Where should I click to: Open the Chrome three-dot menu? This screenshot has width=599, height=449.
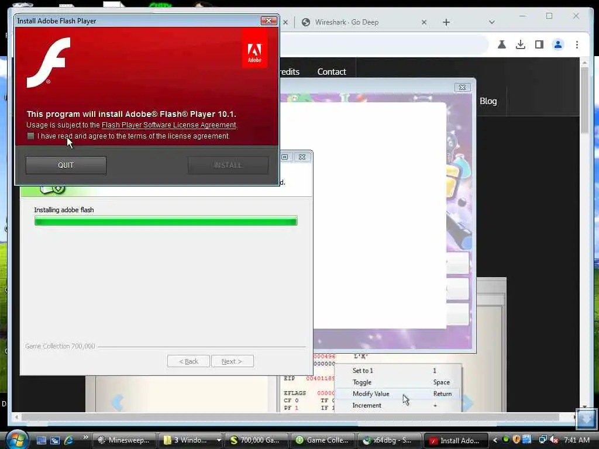click(577, 44)
